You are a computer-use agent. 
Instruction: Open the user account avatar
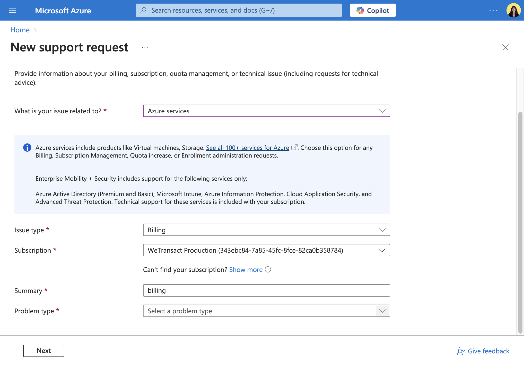[513, 10]
